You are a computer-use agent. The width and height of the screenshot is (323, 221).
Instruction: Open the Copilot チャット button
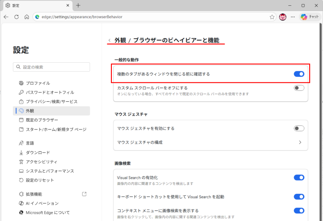pyautogui.click(x=310, y=17)
